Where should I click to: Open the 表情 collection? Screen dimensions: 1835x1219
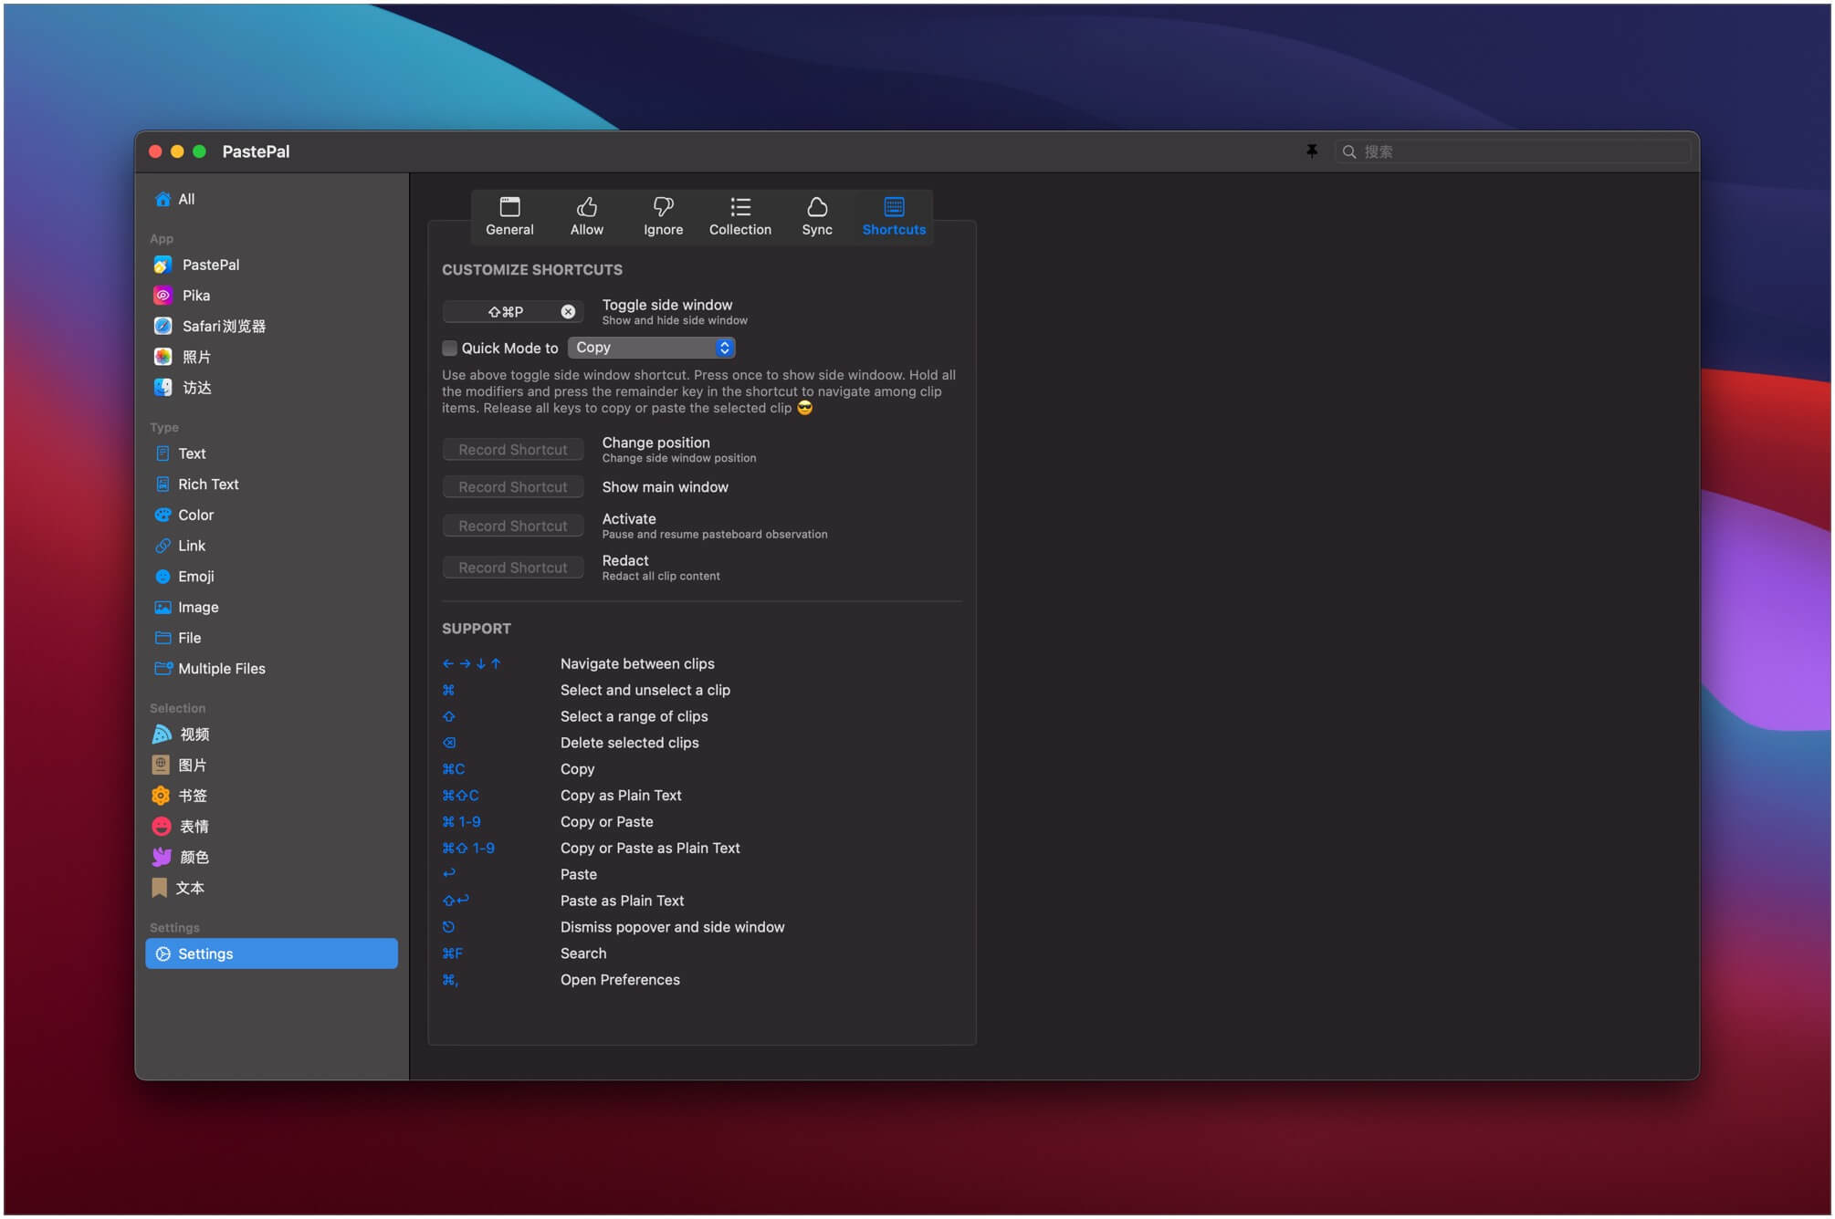click(x=271, y=827)
